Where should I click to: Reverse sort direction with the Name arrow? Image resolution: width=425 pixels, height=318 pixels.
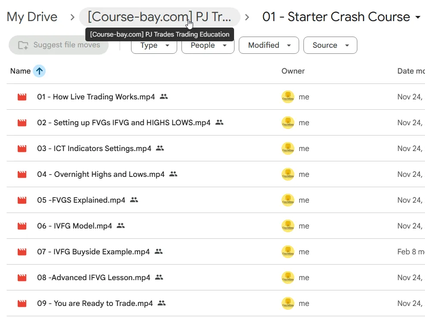(39, 71)
